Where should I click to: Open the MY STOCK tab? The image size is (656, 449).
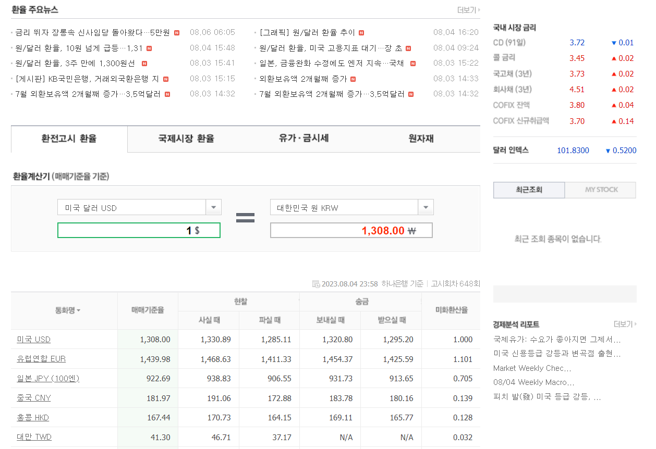[600, 190]
